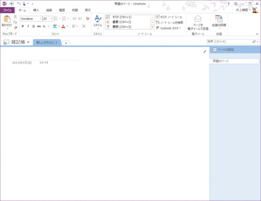This screenshot has height=201, width=261.
Task: Click the Styles (スタイル) icon
Action: (x=98, y=20)
